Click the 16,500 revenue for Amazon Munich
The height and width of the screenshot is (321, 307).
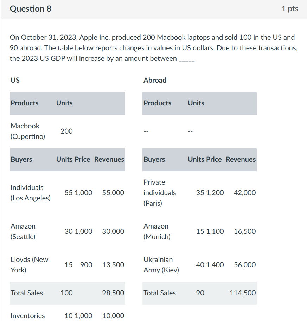click(x=245, y=231)
